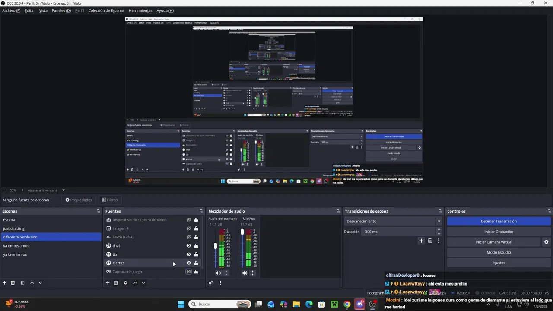
Task: Show the Imagen 4 source
Action: coord(188,228)
